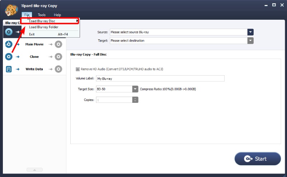Choose Load Blu-ray Folder menu entry
The width and height of the screenshot is (287, 177).
(51, 27)
